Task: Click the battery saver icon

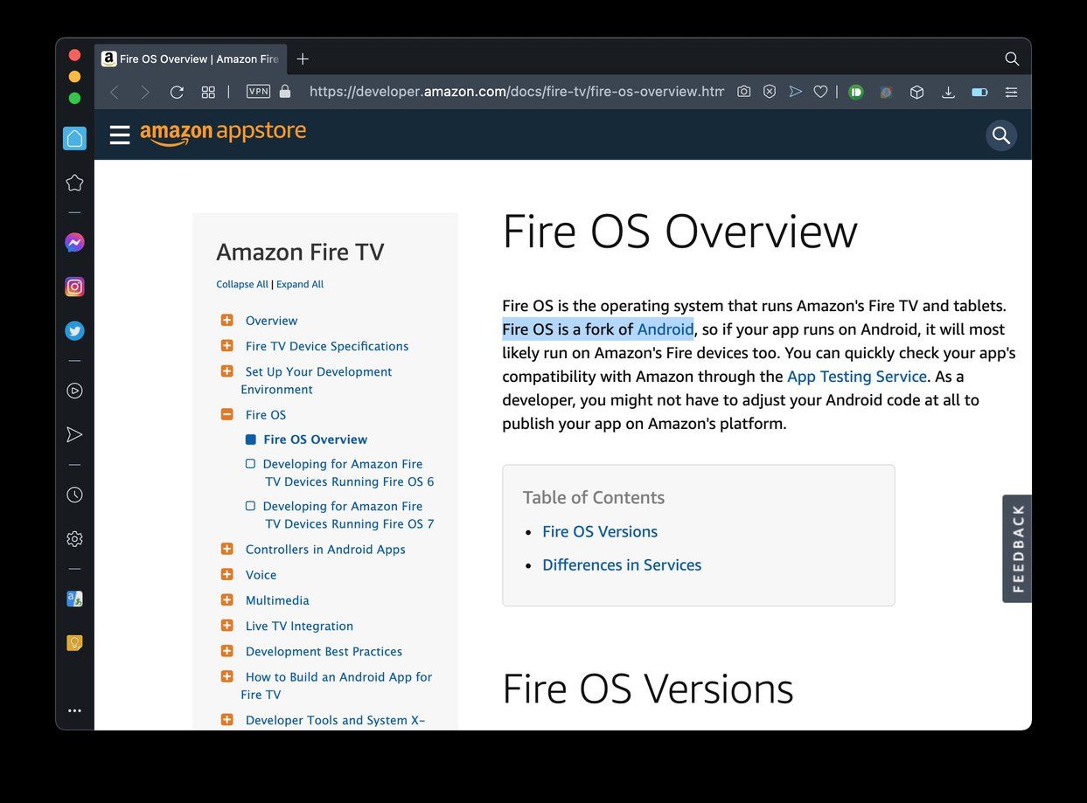Action: (979, 92)
